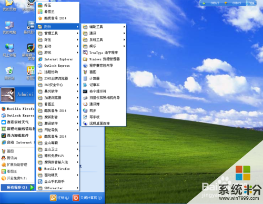Select 回收站 desktop icon
This screenshot has width=263, height=204.
tap(9, 73)
